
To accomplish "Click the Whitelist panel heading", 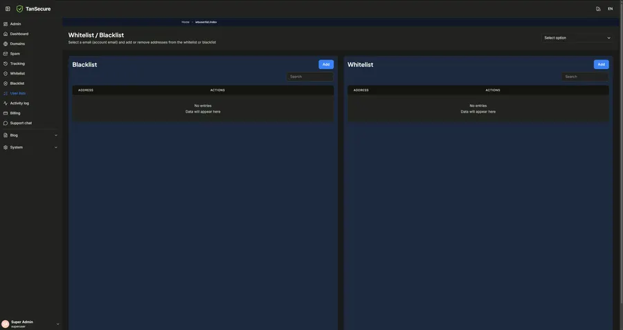I will [x=361, y=65].
